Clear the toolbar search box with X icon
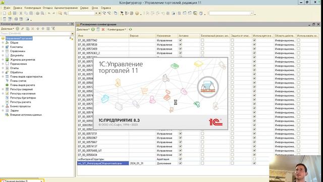323x182 pixels. (x=100, y=13)
